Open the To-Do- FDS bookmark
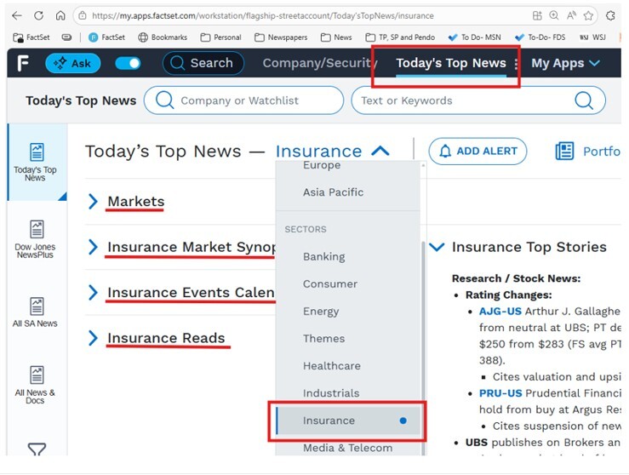The image size is (629, 475). (540, 37)
